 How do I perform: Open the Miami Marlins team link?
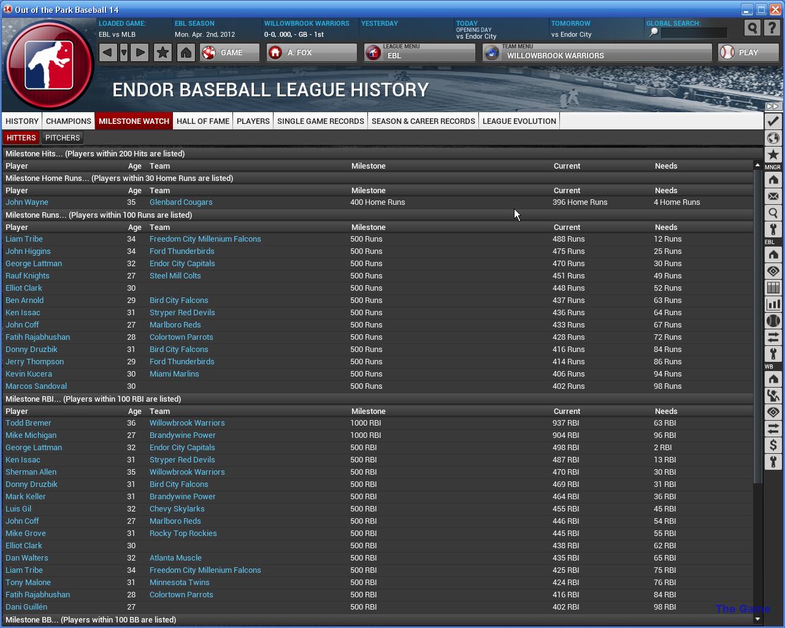tap(174, 374)
